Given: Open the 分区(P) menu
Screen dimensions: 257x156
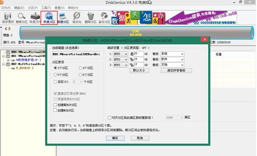Looking at the screenshot, I should (x=33, y=8).
